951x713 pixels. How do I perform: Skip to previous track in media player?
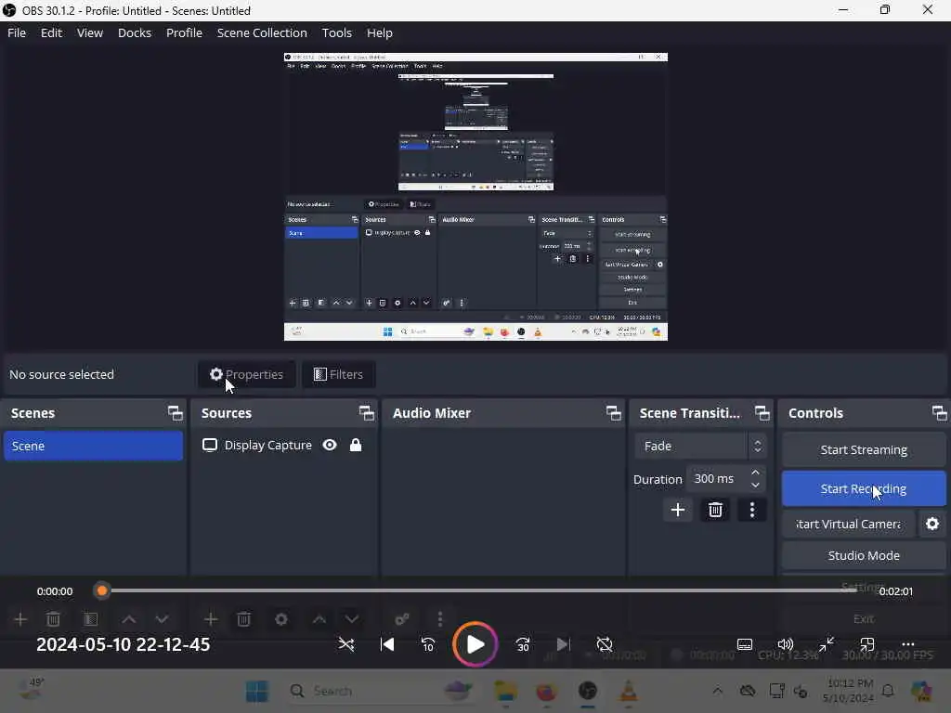tap(387, 644)
